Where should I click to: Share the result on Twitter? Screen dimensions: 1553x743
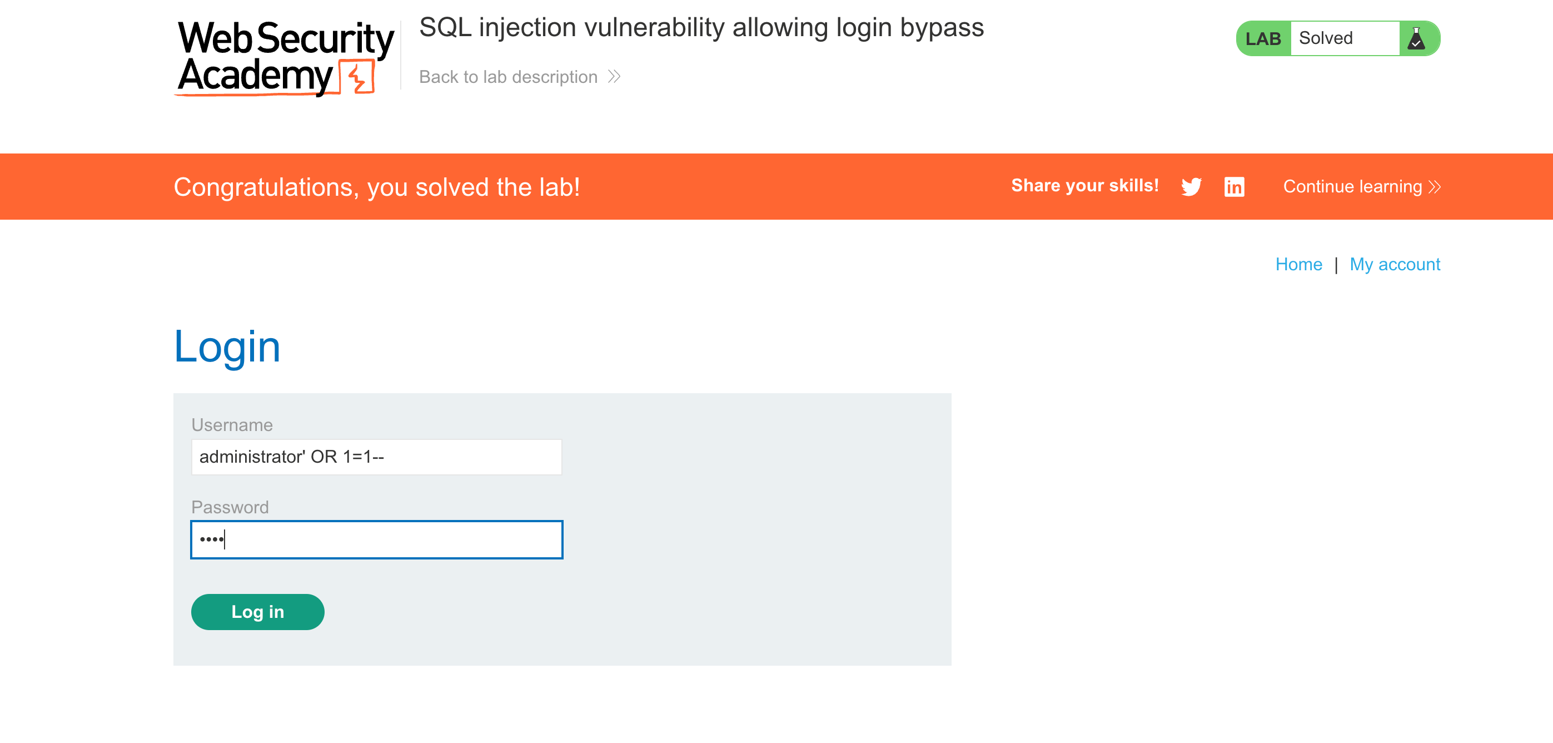(1191, 186)
